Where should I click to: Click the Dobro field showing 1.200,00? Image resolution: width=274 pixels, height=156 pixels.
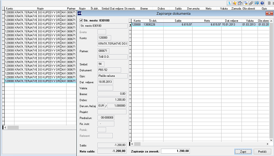[x=112, y=100]
